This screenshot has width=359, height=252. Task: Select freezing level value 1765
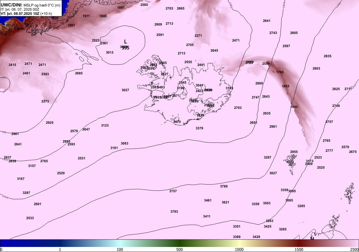click(x=280, y=72)
